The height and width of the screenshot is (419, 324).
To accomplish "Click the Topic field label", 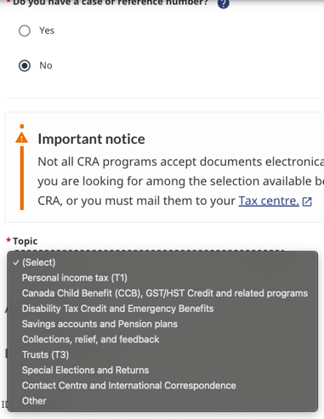I will click(x=25, y=241).
